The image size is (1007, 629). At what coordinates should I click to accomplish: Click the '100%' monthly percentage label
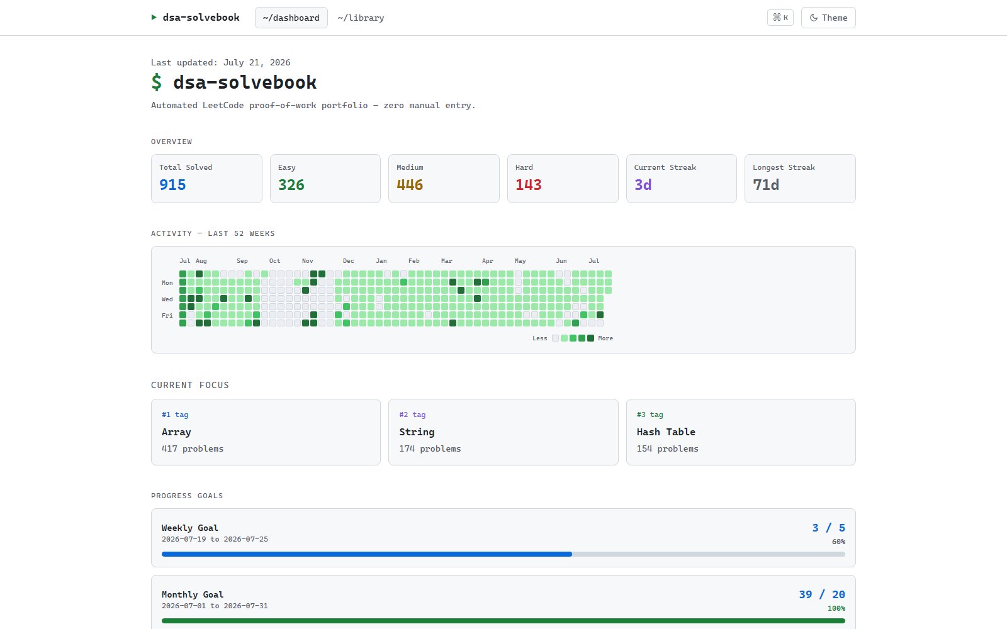836,608
